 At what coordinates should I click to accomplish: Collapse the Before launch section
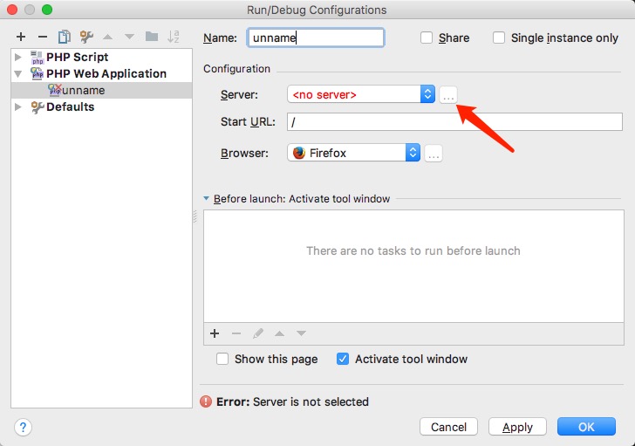(206, 198)
